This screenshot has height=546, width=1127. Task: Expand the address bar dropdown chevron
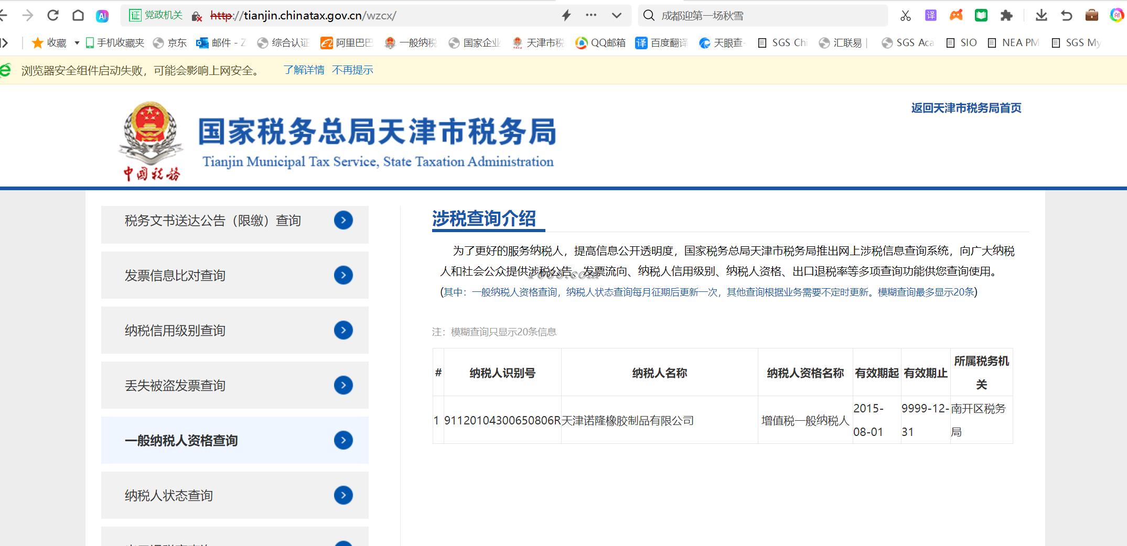pyautogui.click(x=617, y=16)
